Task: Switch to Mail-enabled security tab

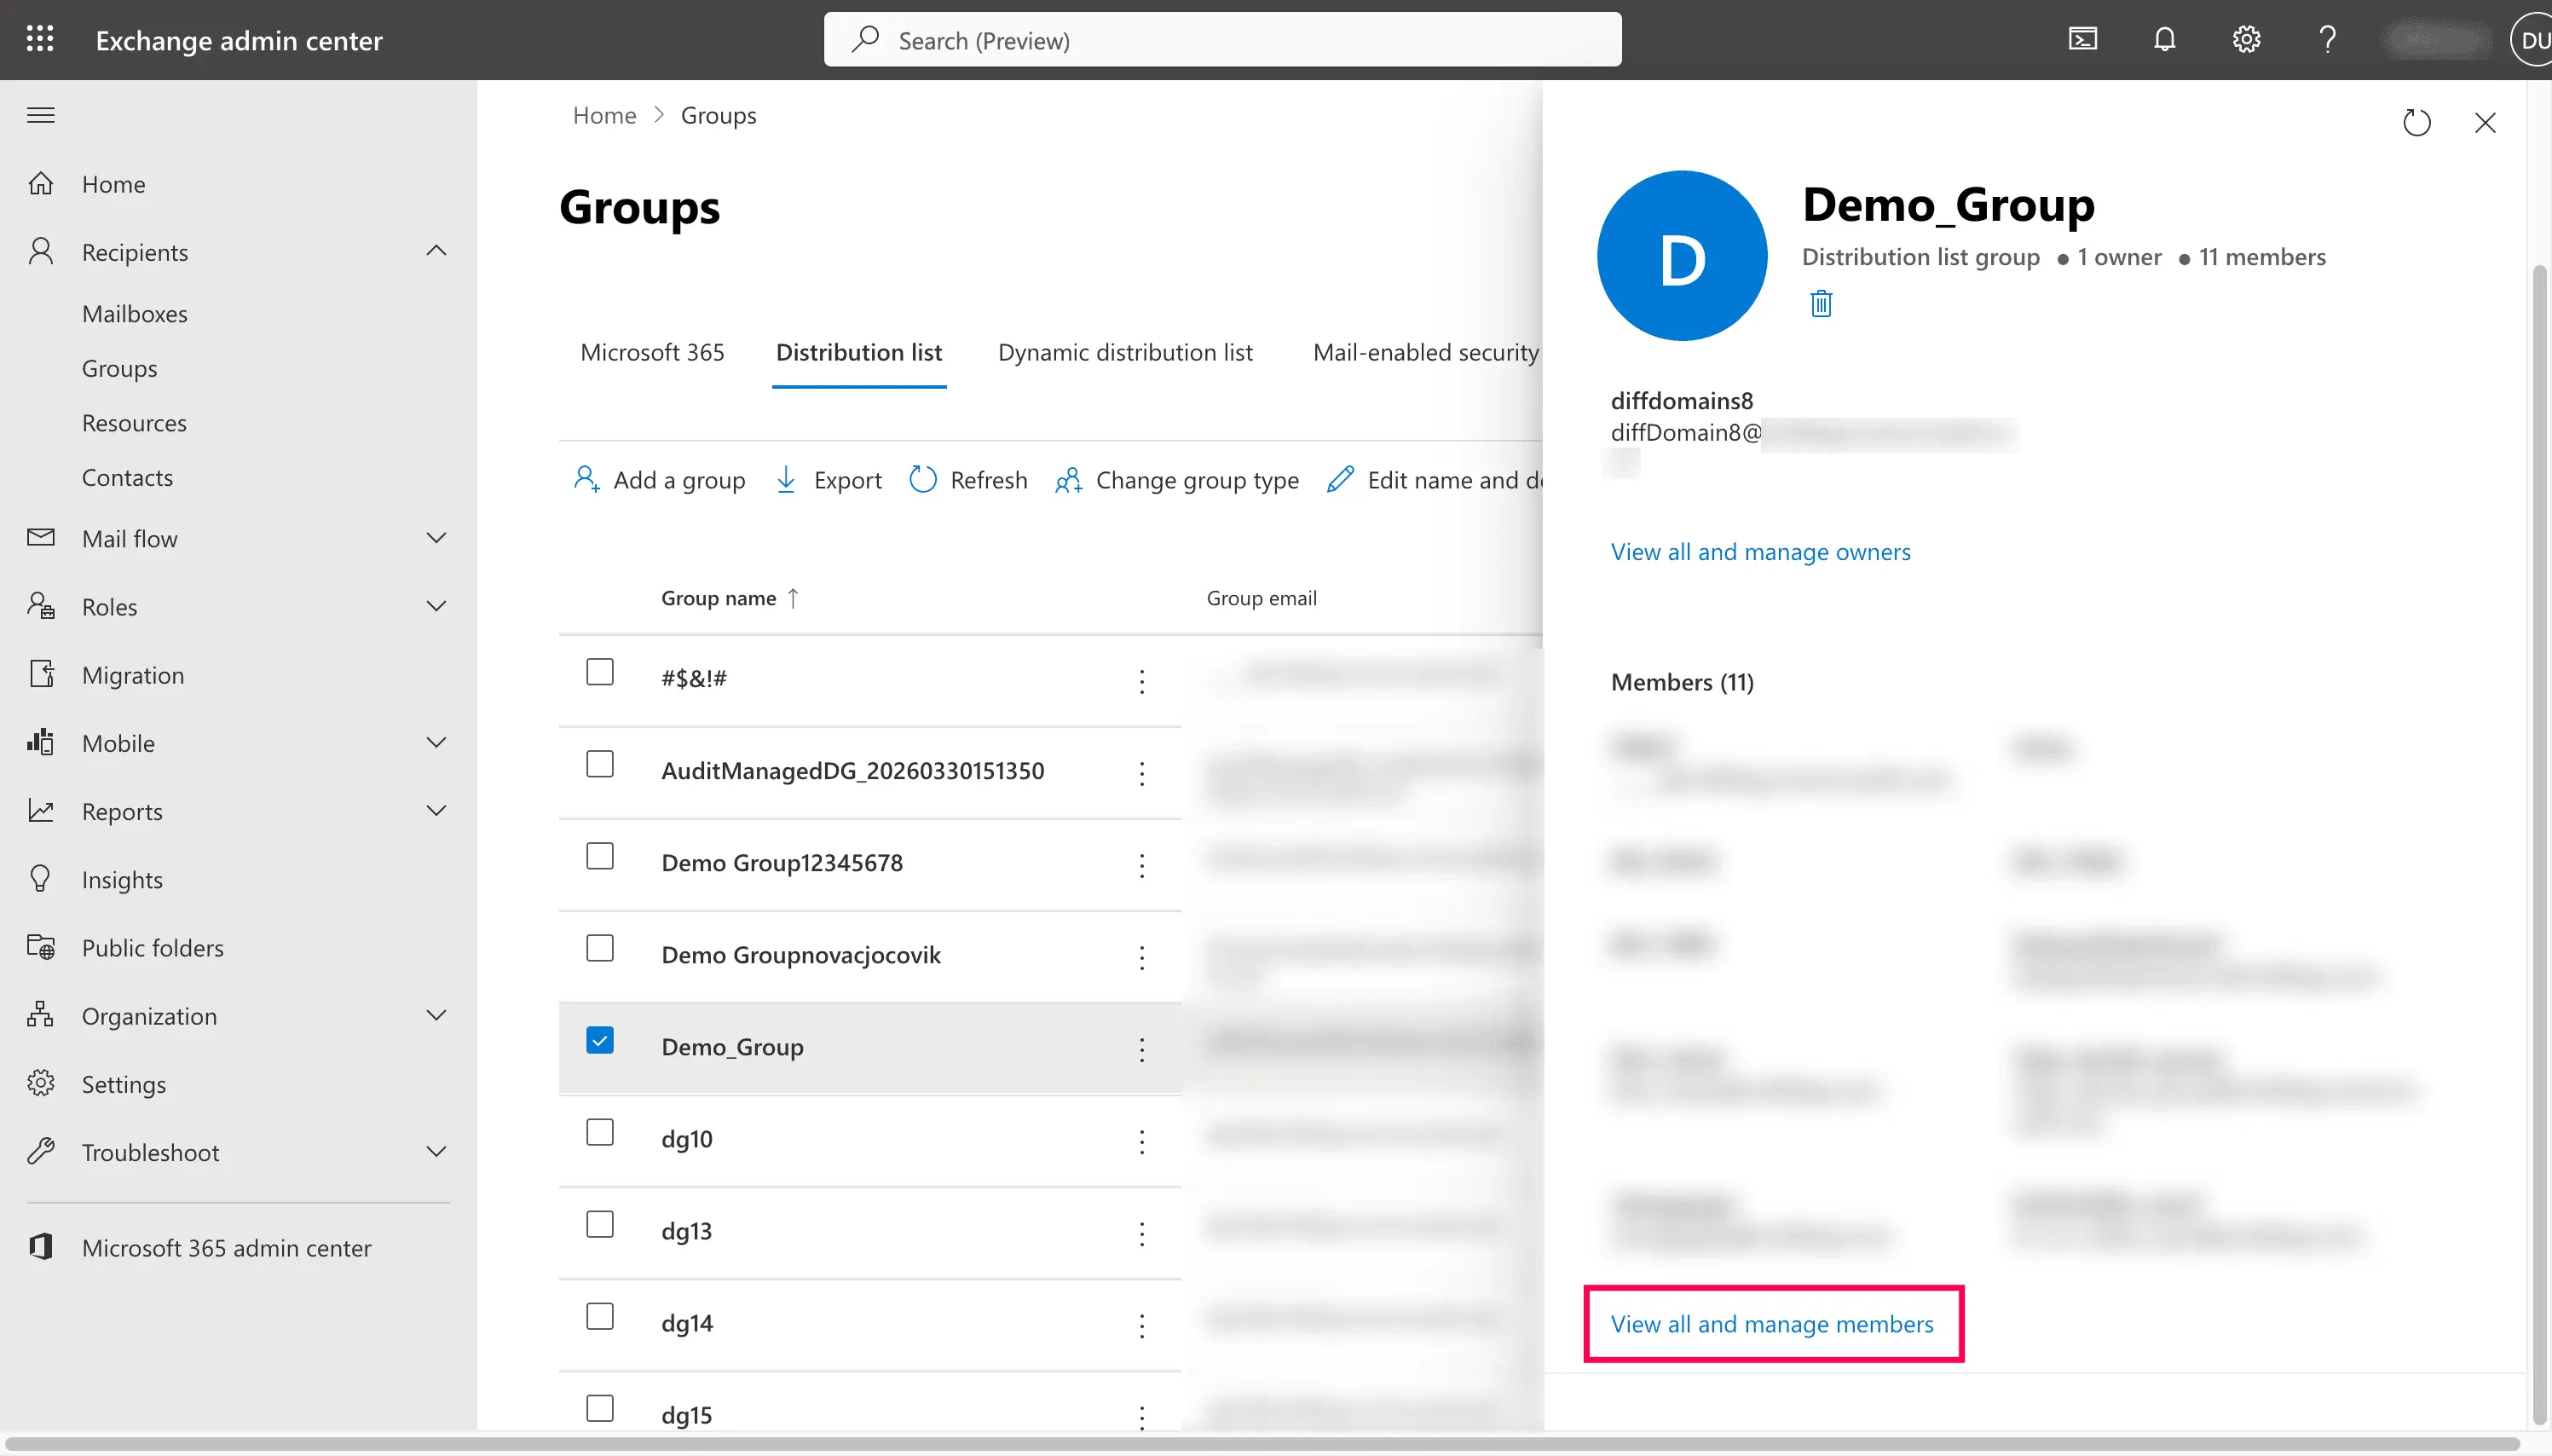Action: [x=1425, y=352]
